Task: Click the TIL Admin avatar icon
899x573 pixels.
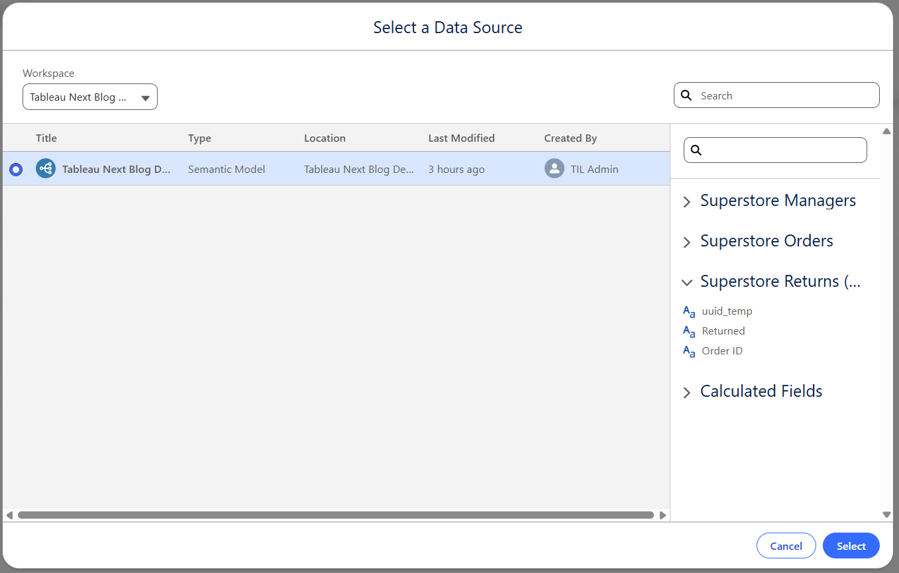Action: (x=555, y=169)
